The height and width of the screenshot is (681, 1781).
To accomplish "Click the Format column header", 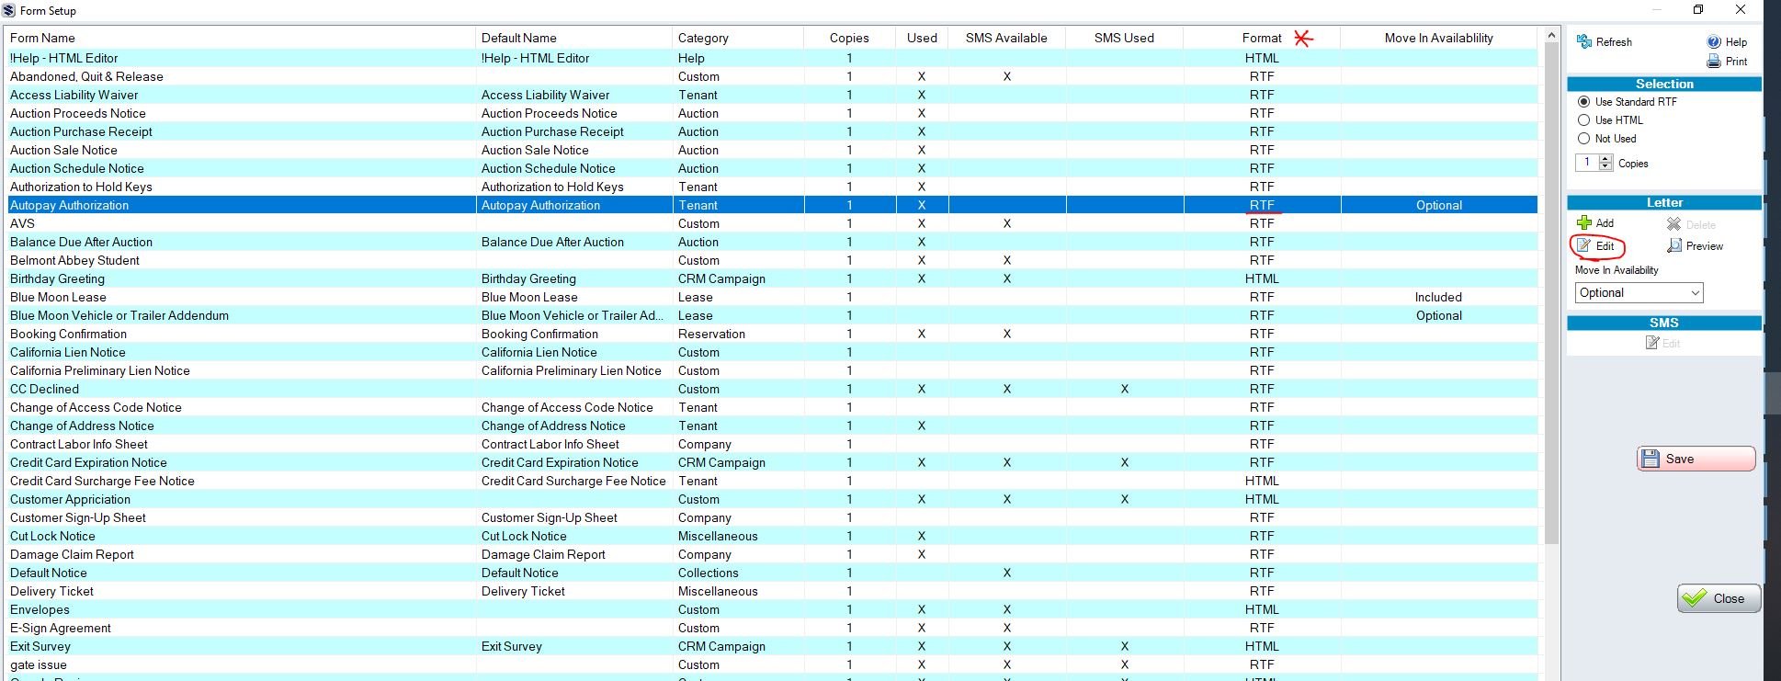I will click(x=1262, y=38).
